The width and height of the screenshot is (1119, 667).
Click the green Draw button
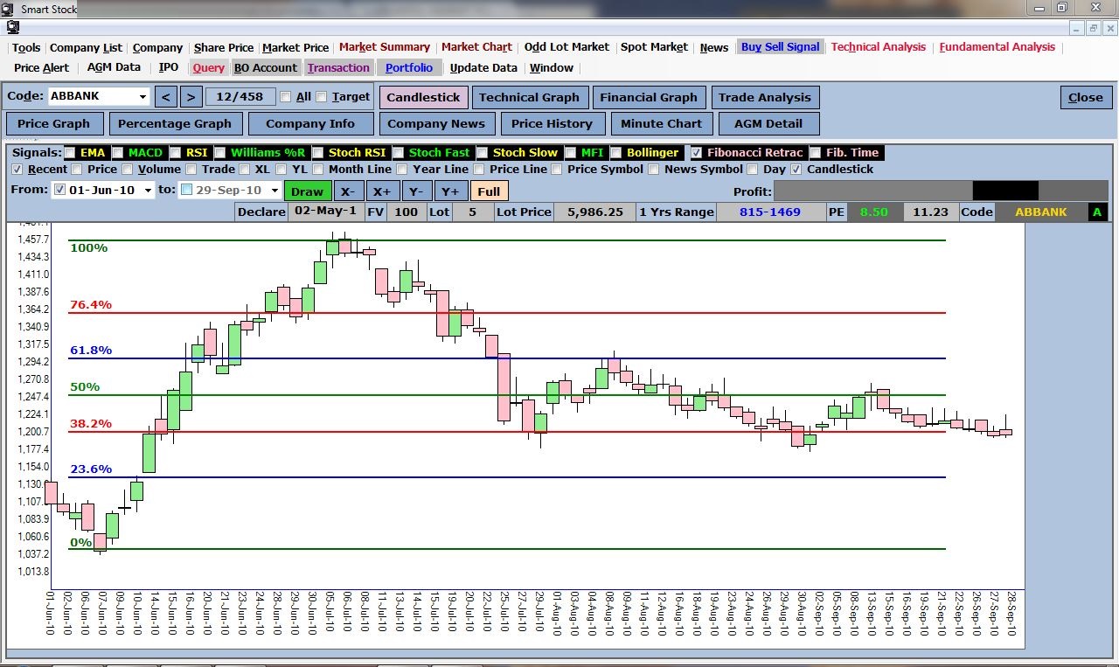tap(308, 191)
